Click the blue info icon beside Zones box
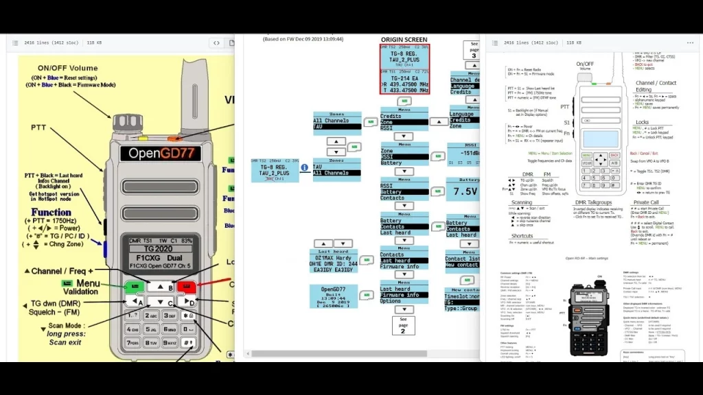The width and height of the screenshot is (703, 395). [x=304, y=167]
